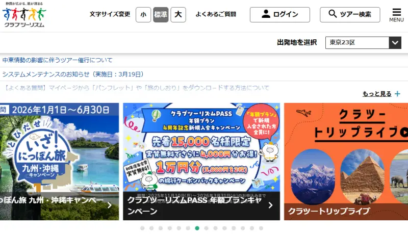Expand もっと見る notices
This screenshot has height=234, width=408.
pos(381,94)
